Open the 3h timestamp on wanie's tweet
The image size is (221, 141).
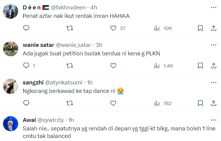[99, 45]
